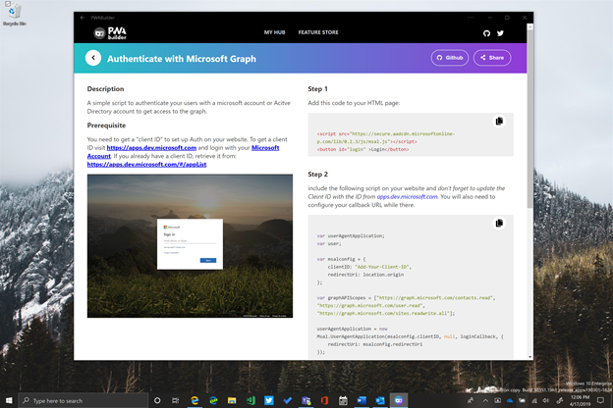
Task: Open the Windows Start menu
Action: pos(9,400)
